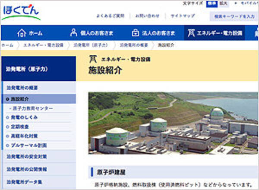
Task: Open 高経年化対策 in sidebar
Action: pyautogui.click(x=24, y=136)
